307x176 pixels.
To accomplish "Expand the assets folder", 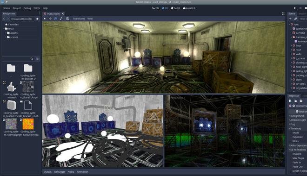I will tap(6, 33).
